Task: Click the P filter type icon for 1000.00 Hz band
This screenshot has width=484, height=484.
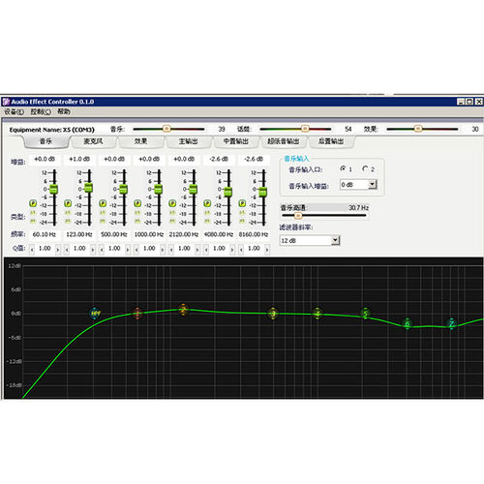Action: point(137,203)
